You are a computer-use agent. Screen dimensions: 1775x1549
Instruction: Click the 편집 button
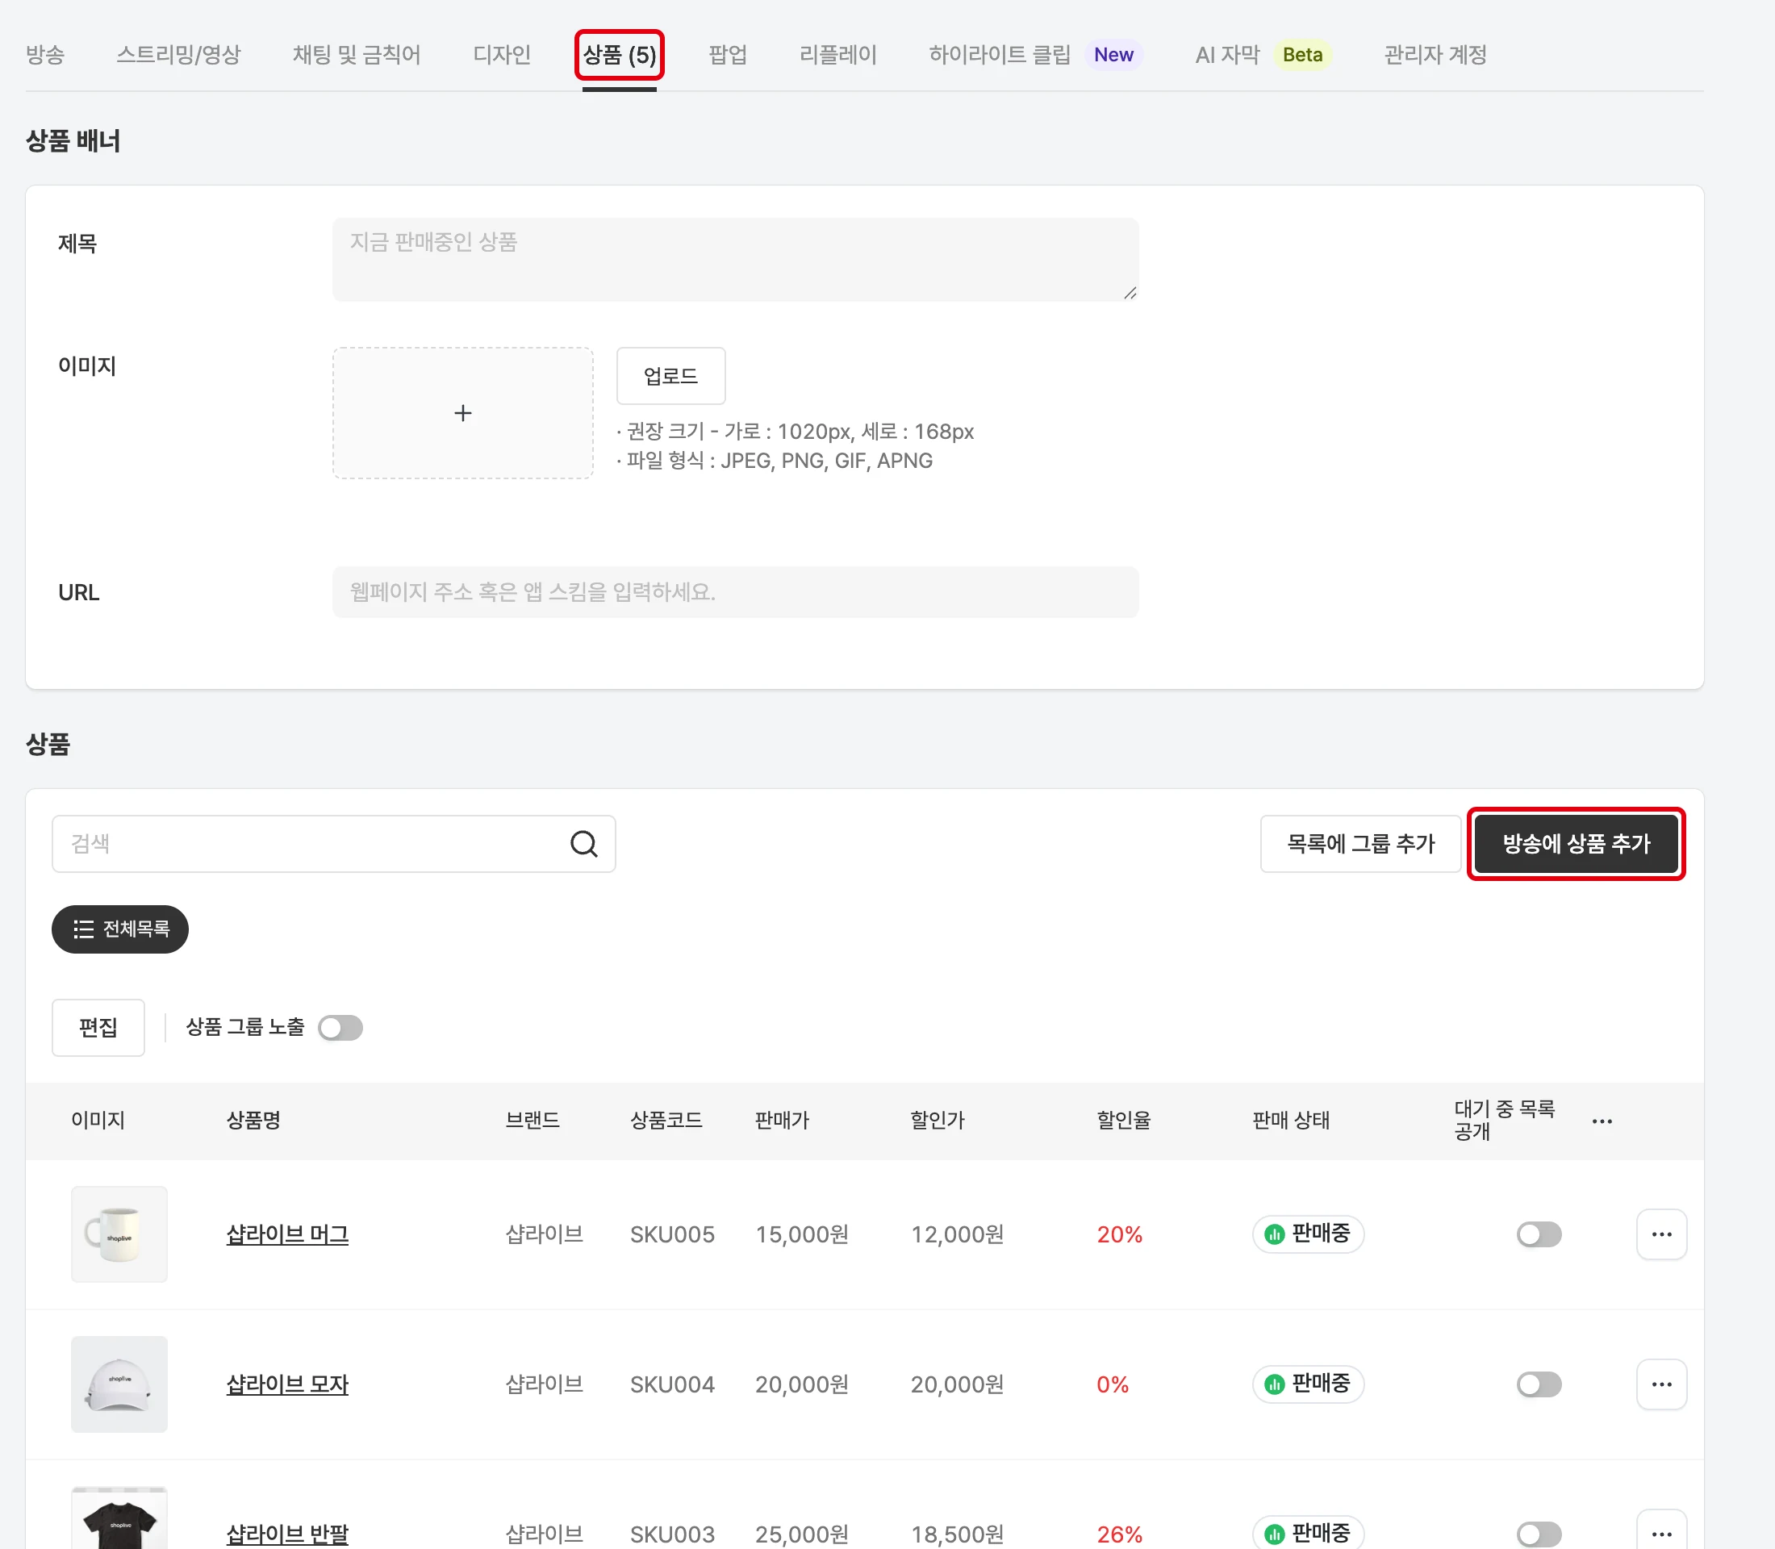coord(98,1028)
